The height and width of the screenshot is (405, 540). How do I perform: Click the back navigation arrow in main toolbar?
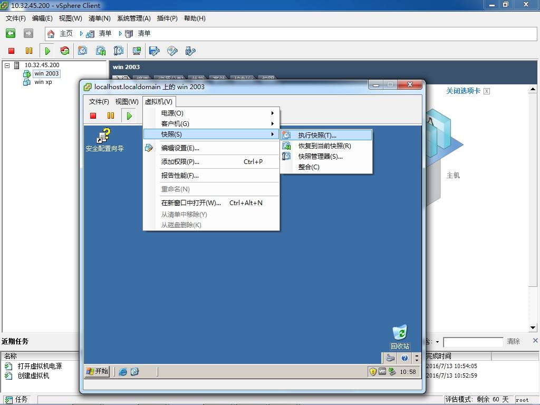tap(11, 33)
